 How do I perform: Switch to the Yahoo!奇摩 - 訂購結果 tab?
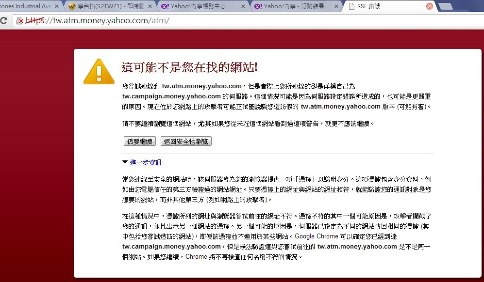tap(296, 6)
